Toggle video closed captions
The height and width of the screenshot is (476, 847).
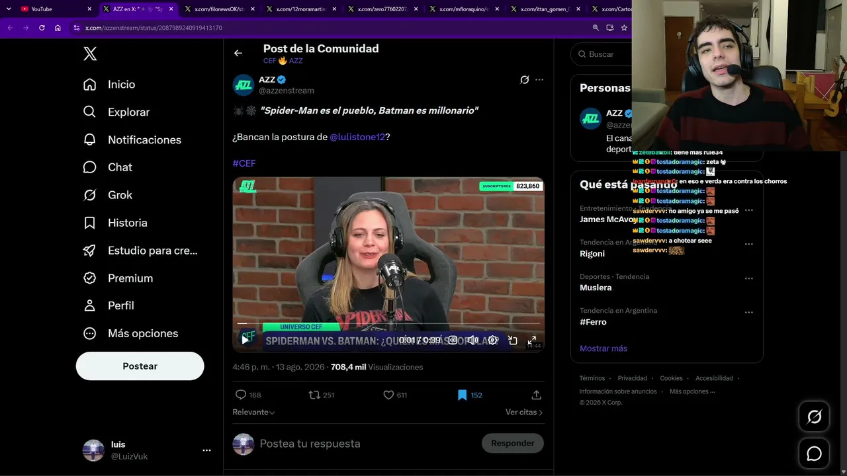click(x=453, y=340)
